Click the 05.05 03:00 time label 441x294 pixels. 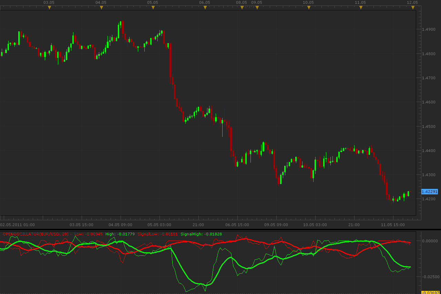click(x=159, y=225)
